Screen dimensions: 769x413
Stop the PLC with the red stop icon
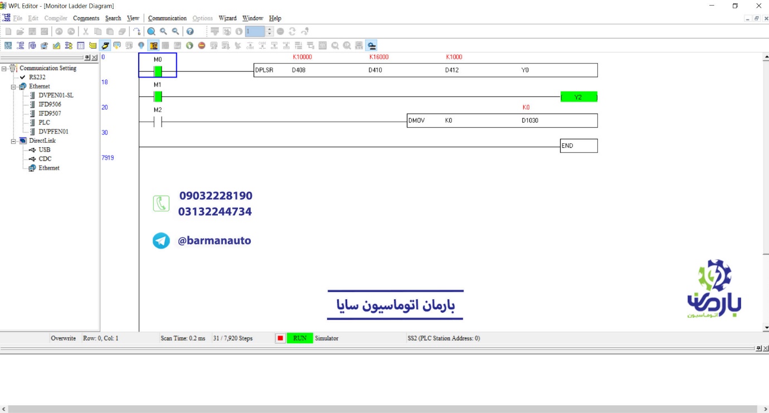(x=202, y=45)
